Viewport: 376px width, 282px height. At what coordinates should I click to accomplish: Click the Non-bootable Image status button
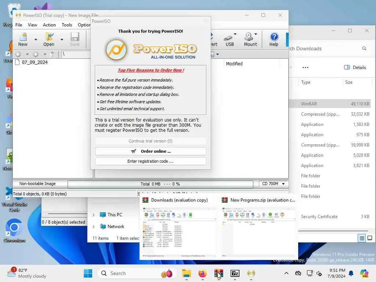[37, 184]
